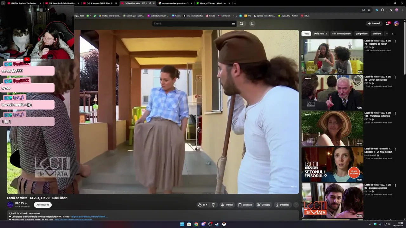Open Windows Start menu

click(182, 224)
